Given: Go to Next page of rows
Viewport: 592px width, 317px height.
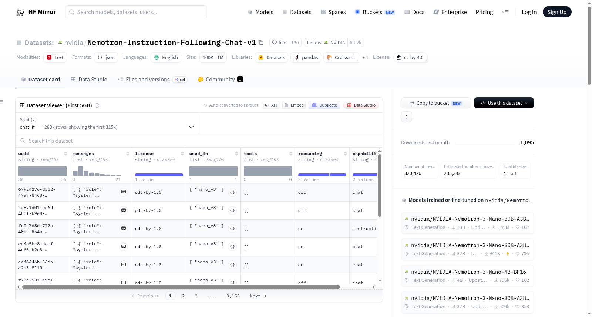Looking at the screenshot, I should (258, 296).
